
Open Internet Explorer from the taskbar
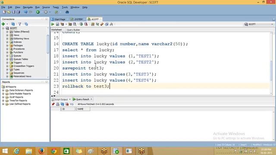coord(16,151)
